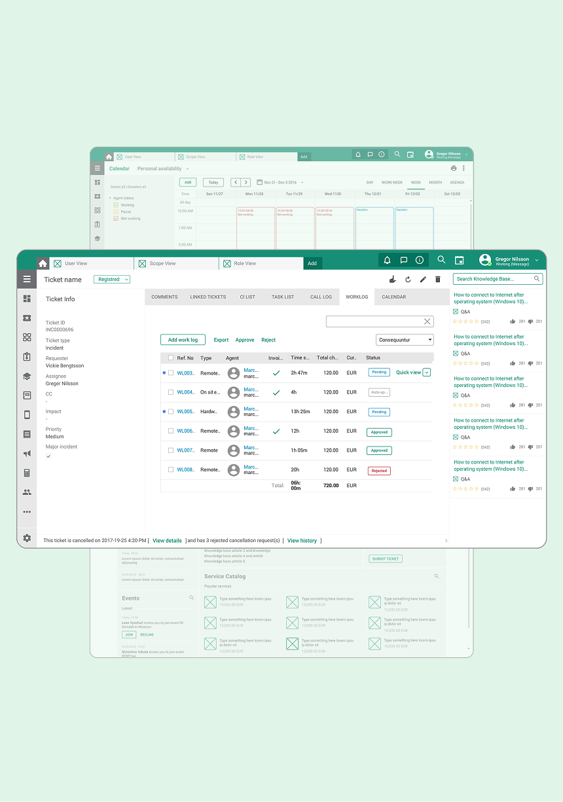
Task: Expand the Quick view chevron
Action: click(x=427, y=373)
